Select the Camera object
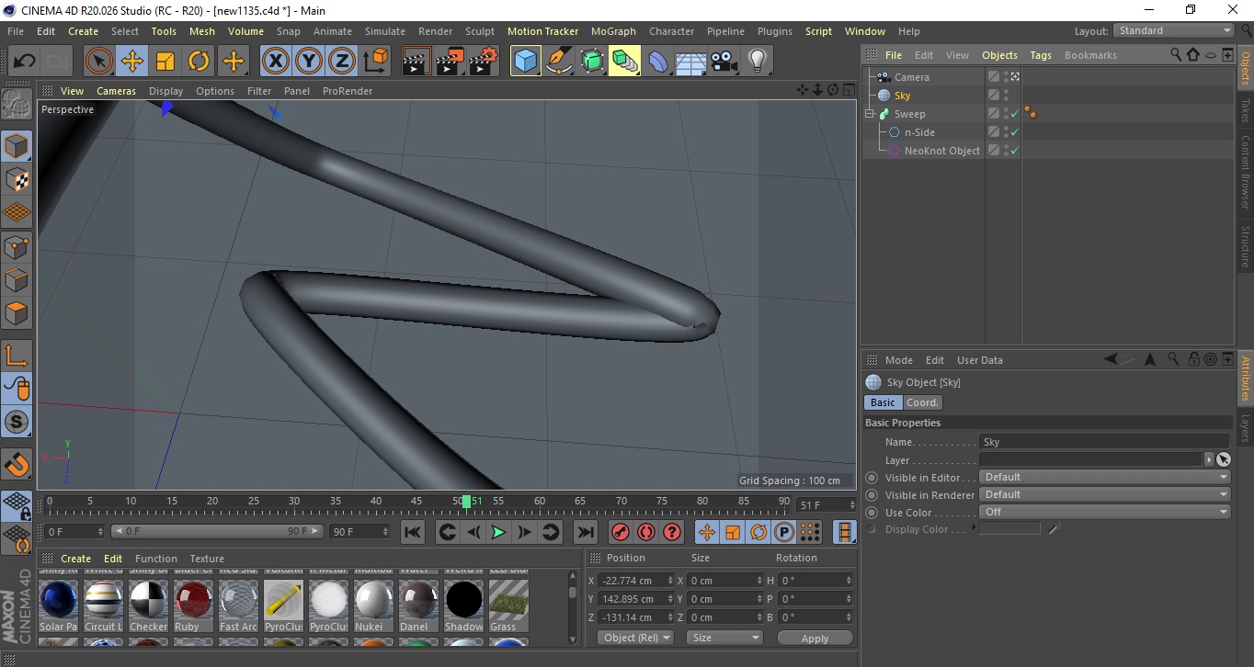 [912, 77]
